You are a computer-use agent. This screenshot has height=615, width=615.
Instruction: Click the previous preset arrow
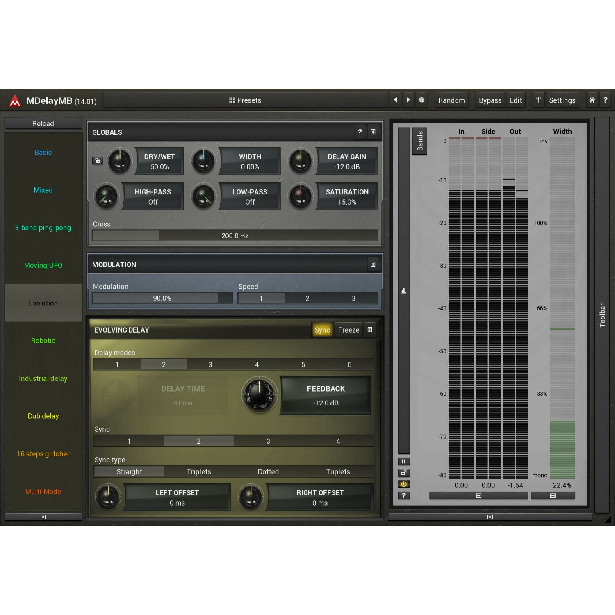[x=395, y=100]
